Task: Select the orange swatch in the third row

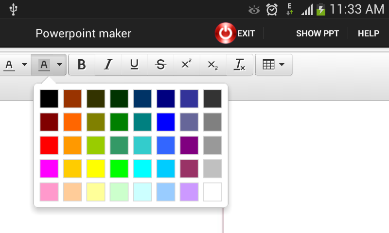Action: click(72, 145)
